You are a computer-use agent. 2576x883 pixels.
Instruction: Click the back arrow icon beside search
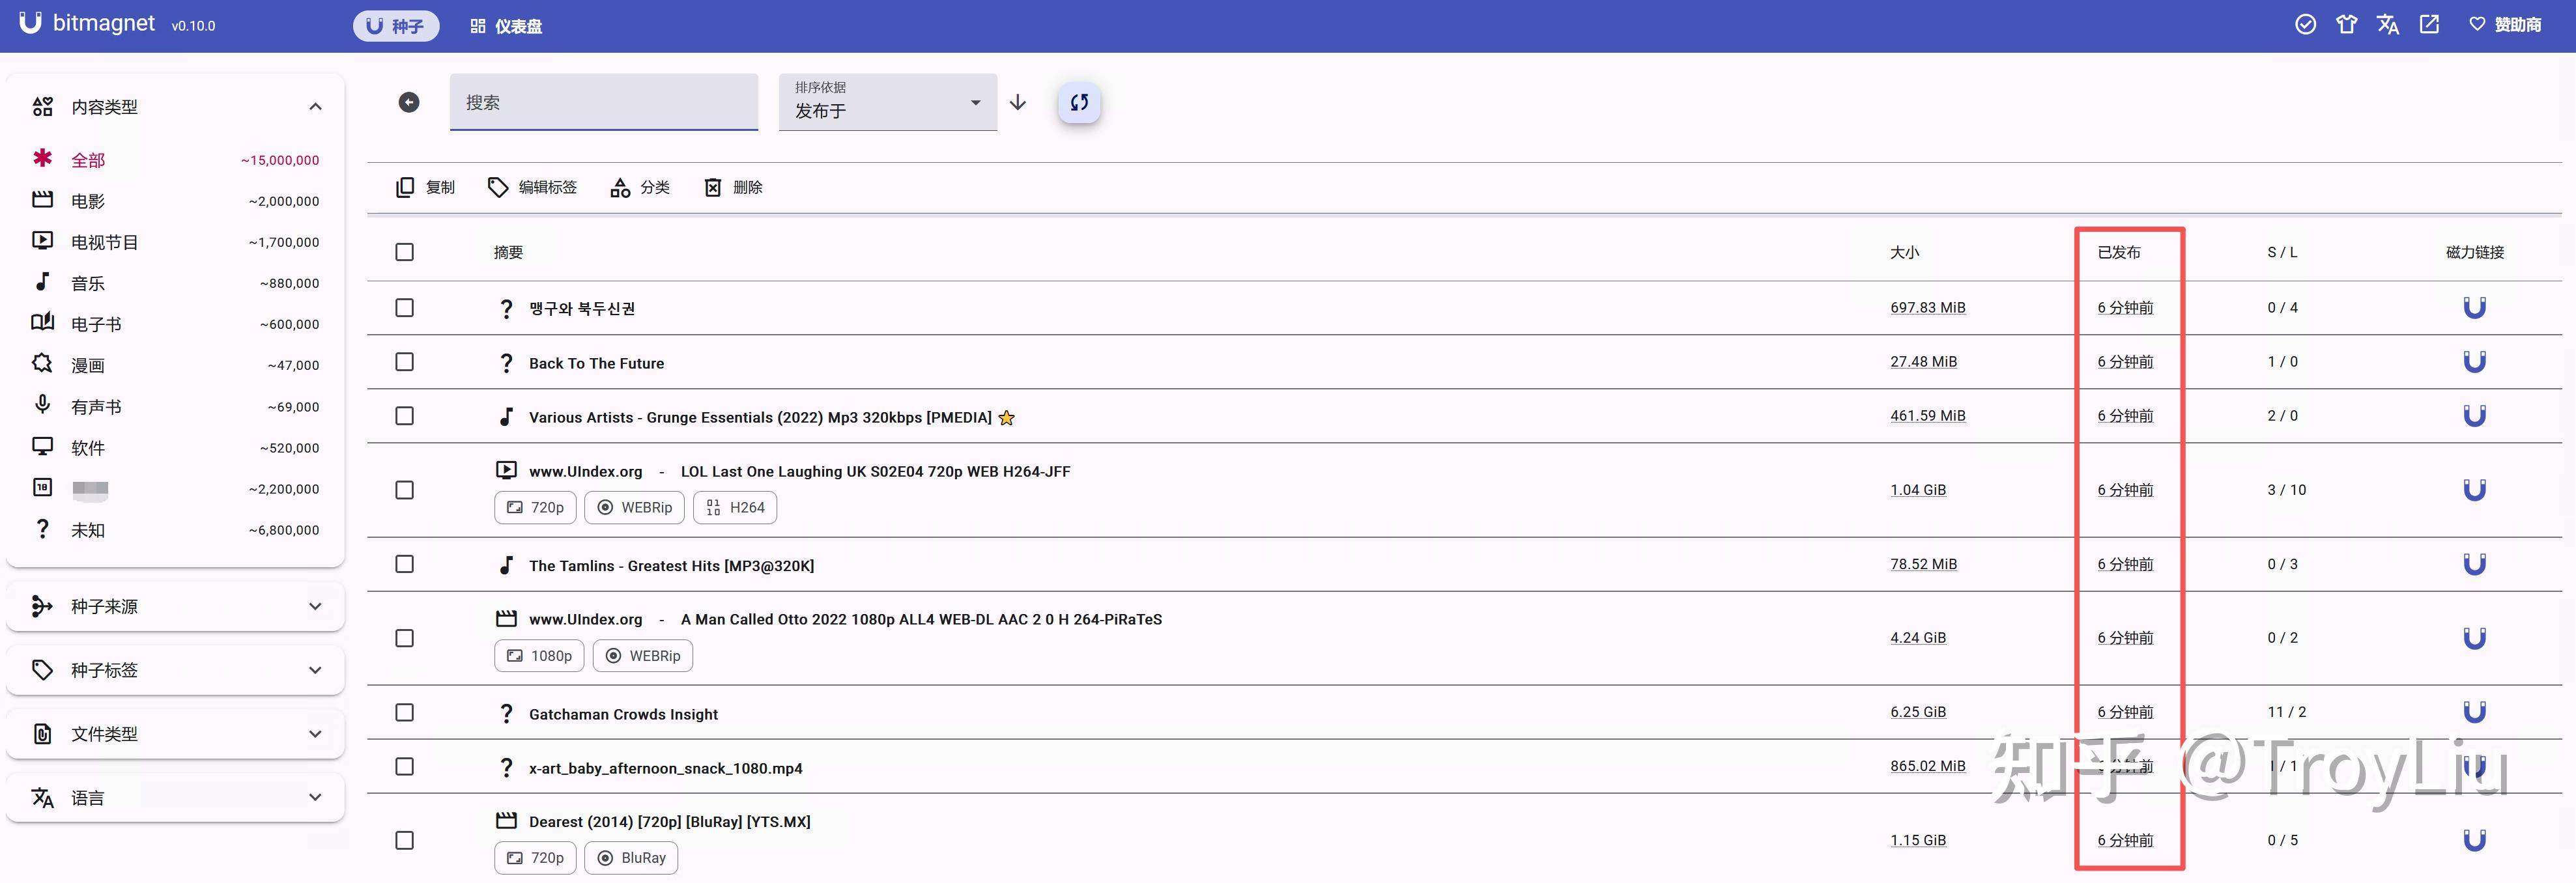(x=409, y=102)
